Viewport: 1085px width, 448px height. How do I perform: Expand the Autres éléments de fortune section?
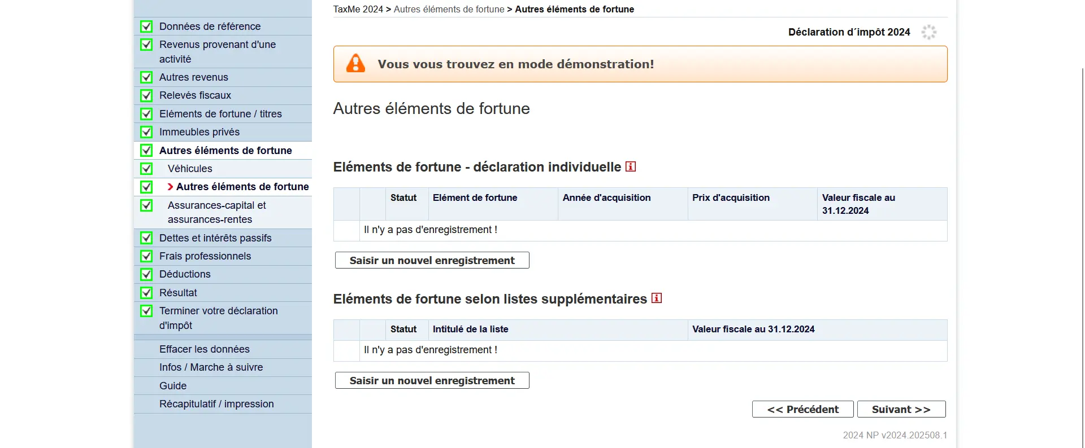pyautogui.click(x=225, y=150)
